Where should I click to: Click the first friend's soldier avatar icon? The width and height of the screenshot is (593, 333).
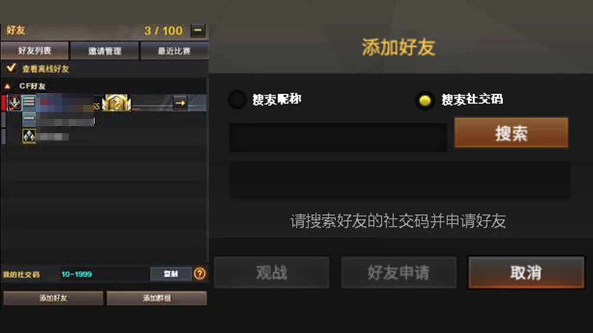click(x=14, y=103)
